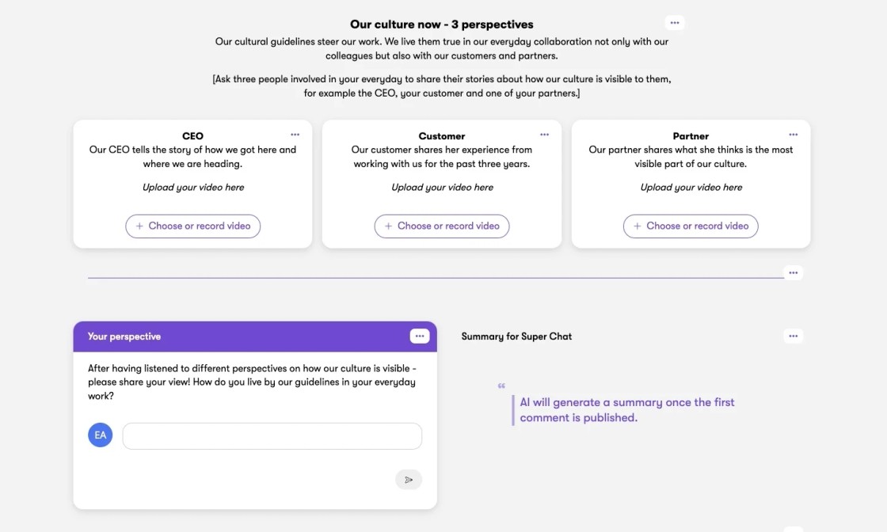The image size is (887, 532).
Task: Click the CEO card title
Action: pyautogui.click(x=192, y=136)
